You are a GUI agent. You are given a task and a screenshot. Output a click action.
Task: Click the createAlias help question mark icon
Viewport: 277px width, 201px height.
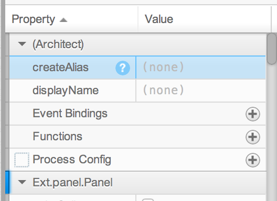[x=123, y=68]
